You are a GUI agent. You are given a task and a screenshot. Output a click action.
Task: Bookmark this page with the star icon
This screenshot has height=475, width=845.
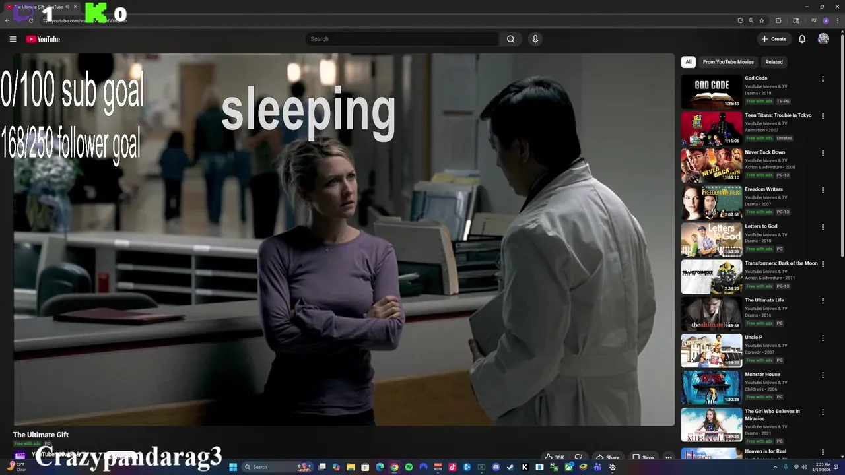coord(762,20)
